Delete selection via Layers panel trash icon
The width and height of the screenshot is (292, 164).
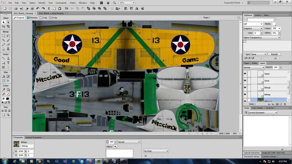click(285, 104)
